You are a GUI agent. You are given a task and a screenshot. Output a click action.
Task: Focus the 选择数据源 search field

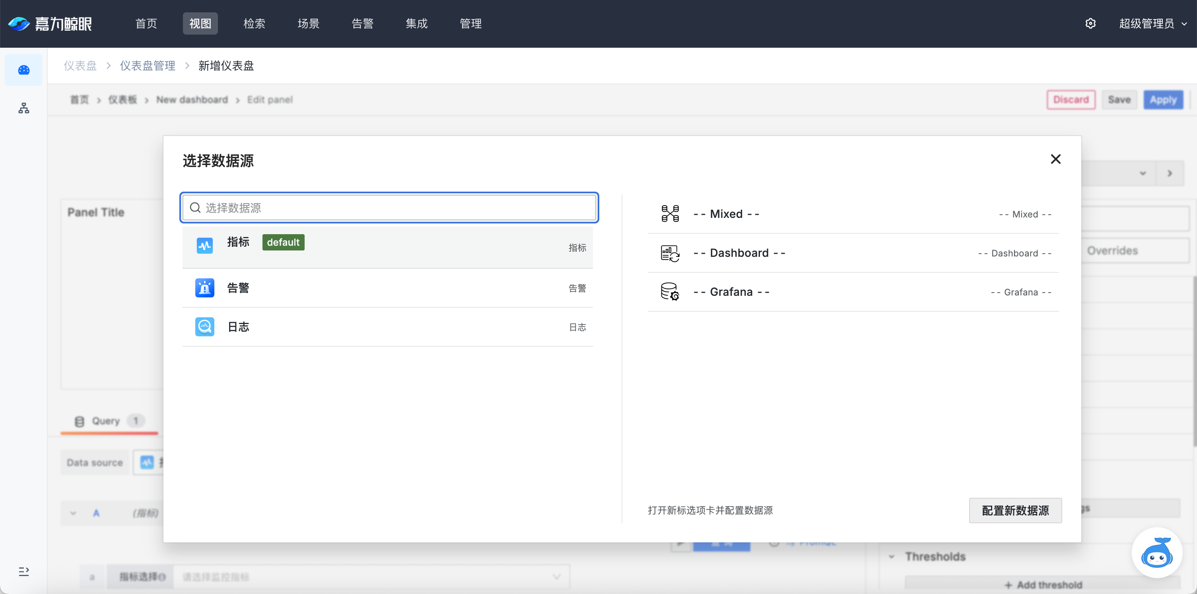[389, 208]
